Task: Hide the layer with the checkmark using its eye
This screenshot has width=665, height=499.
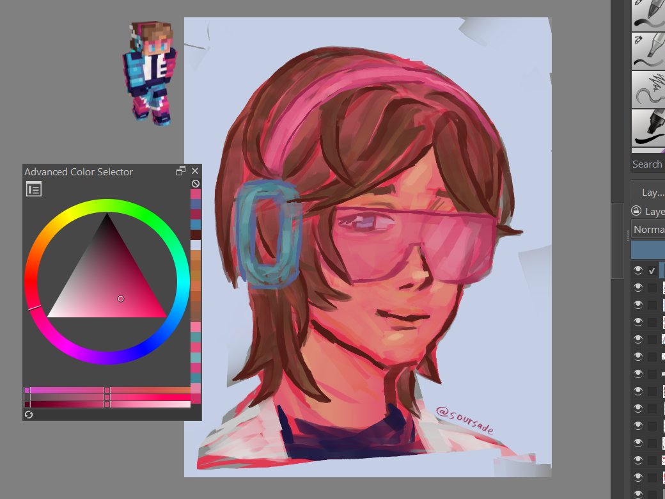Action: pos(638,270)
